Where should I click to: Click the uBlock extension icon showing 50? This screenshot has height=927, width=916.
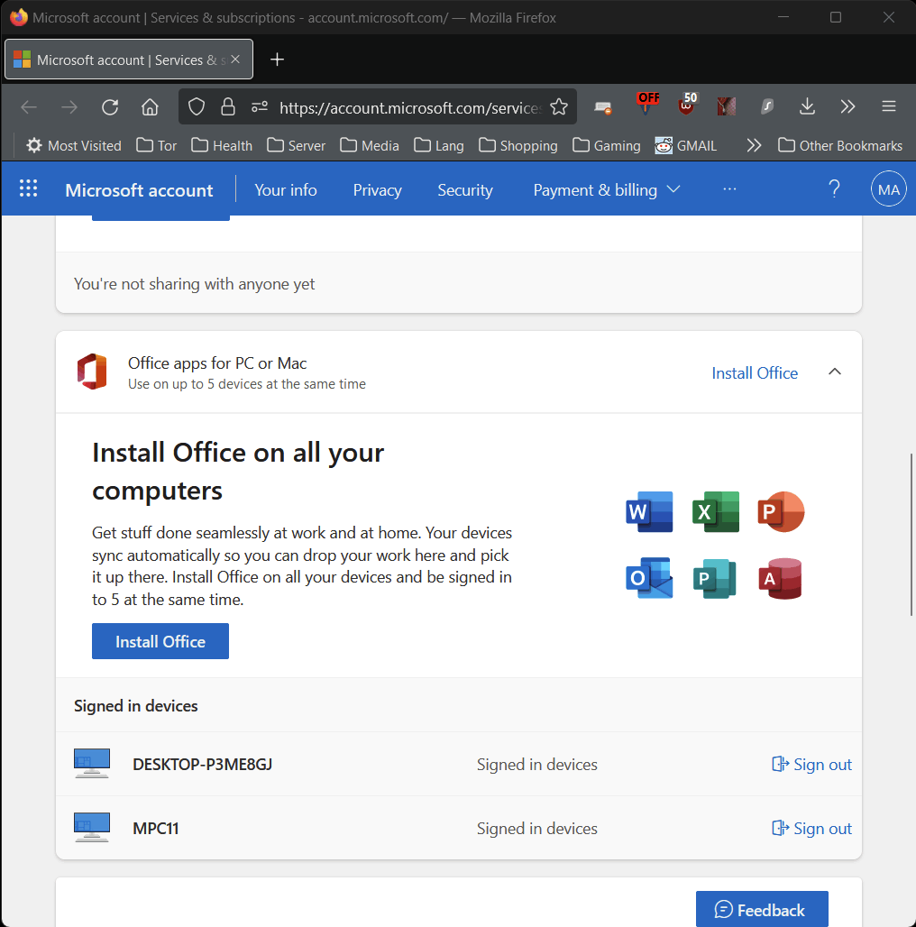pos(687,104)
